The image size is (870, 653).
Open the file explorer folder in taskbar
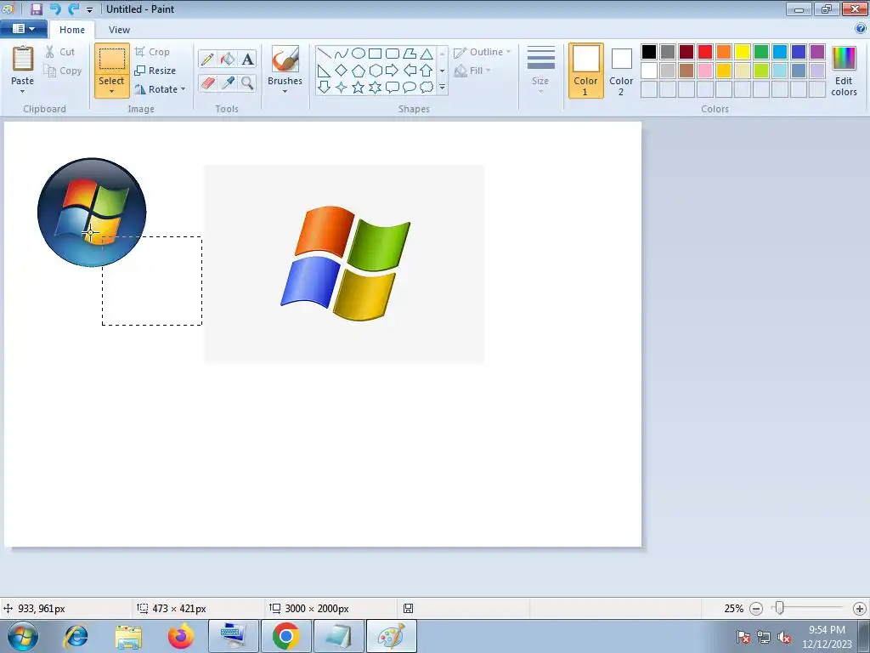(x=128, y=636)
